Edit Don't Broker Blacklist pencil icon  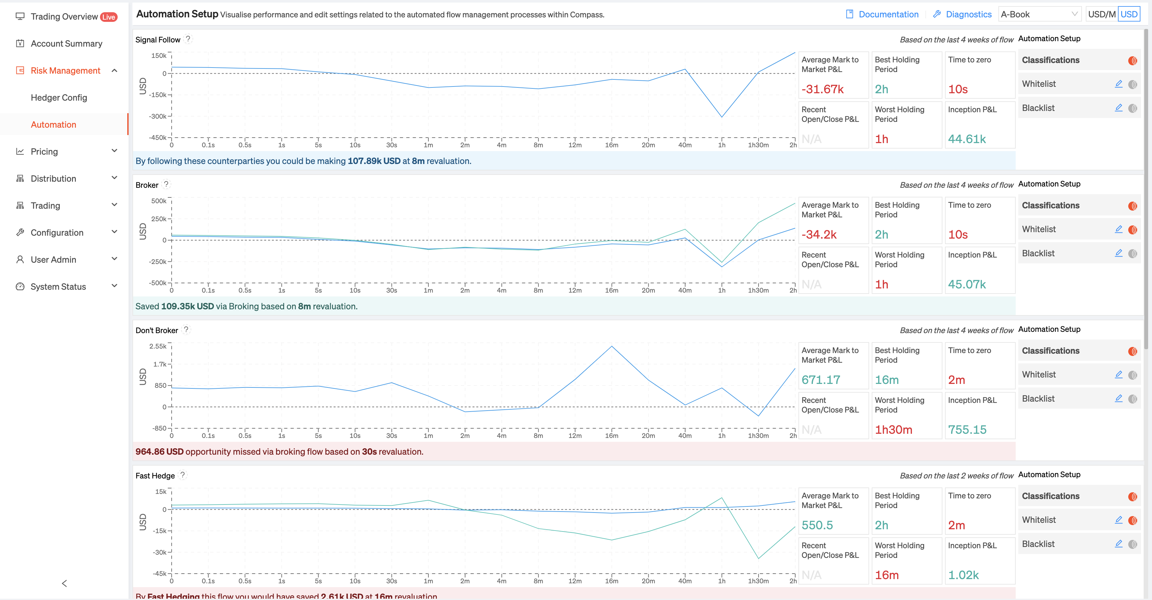tap(1119, 399)
